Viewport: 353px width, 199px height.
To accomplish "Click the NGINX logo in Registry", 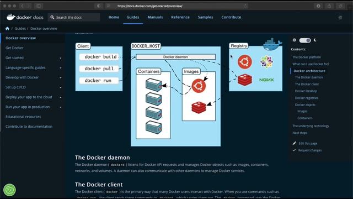I will [266, 80].
